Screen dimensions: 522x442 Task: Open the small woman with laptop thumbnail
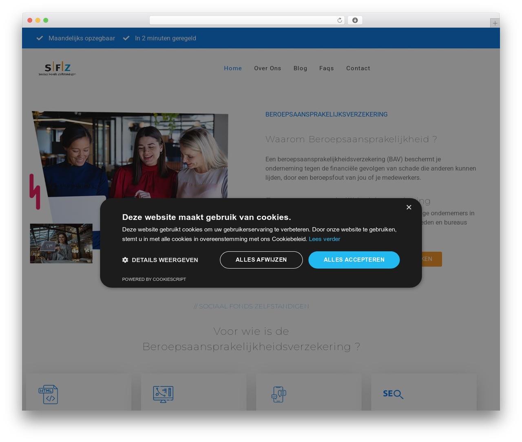(x=61, y=243)
